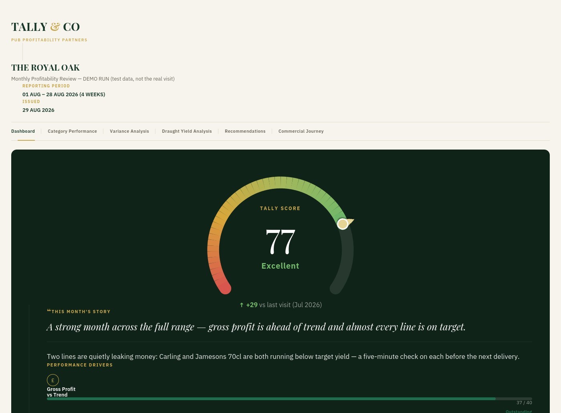
Task: Go to Draught Yield Analysis tab
Action: (187, 131)
